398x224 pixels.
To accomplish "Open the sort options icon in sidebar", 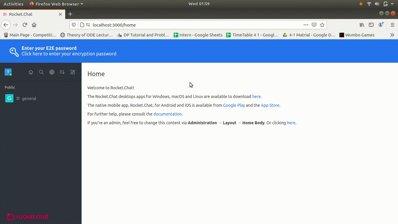I will (62, 72).
